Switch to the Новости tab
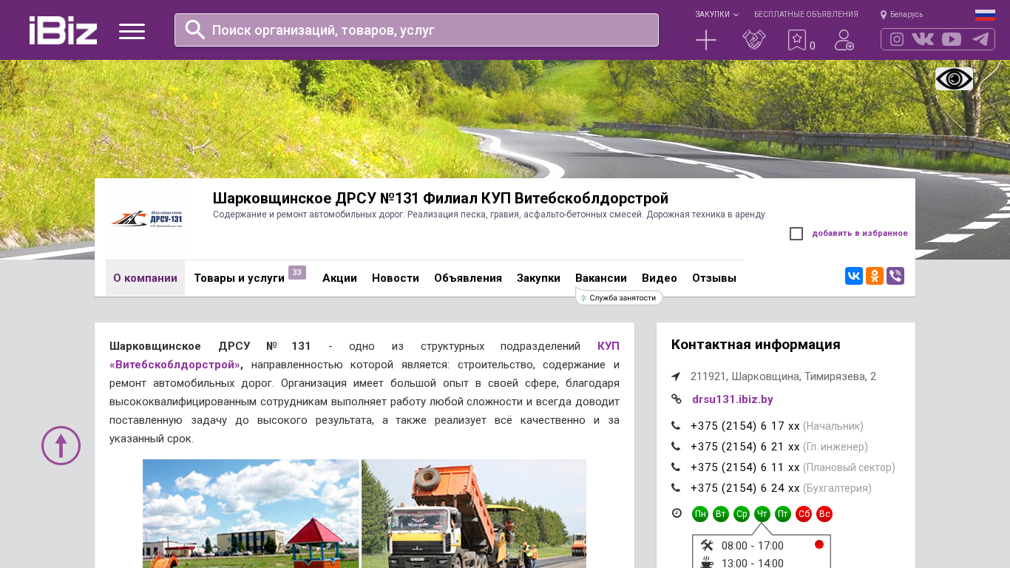Viewport: 1010px width, 568px height. pos(396,278)
